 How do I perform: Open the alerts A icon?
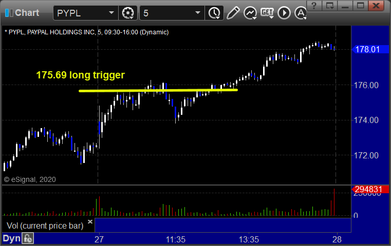tap(301, 13)
